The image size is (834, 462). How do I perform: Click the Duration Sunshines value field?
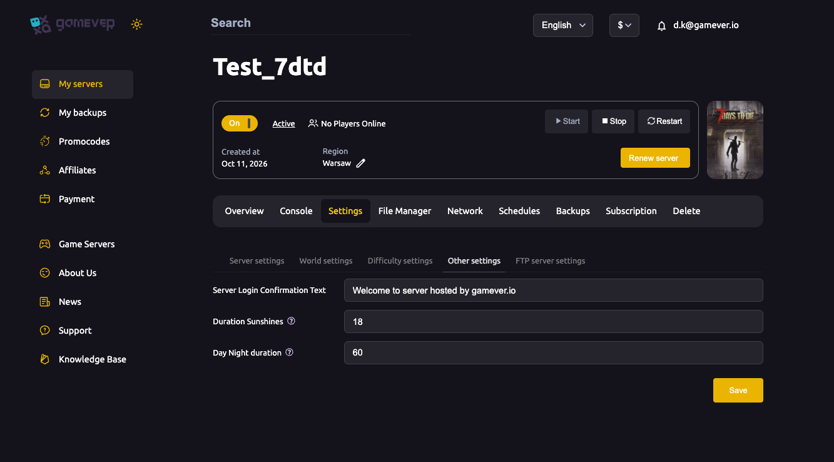coord(554,322)
